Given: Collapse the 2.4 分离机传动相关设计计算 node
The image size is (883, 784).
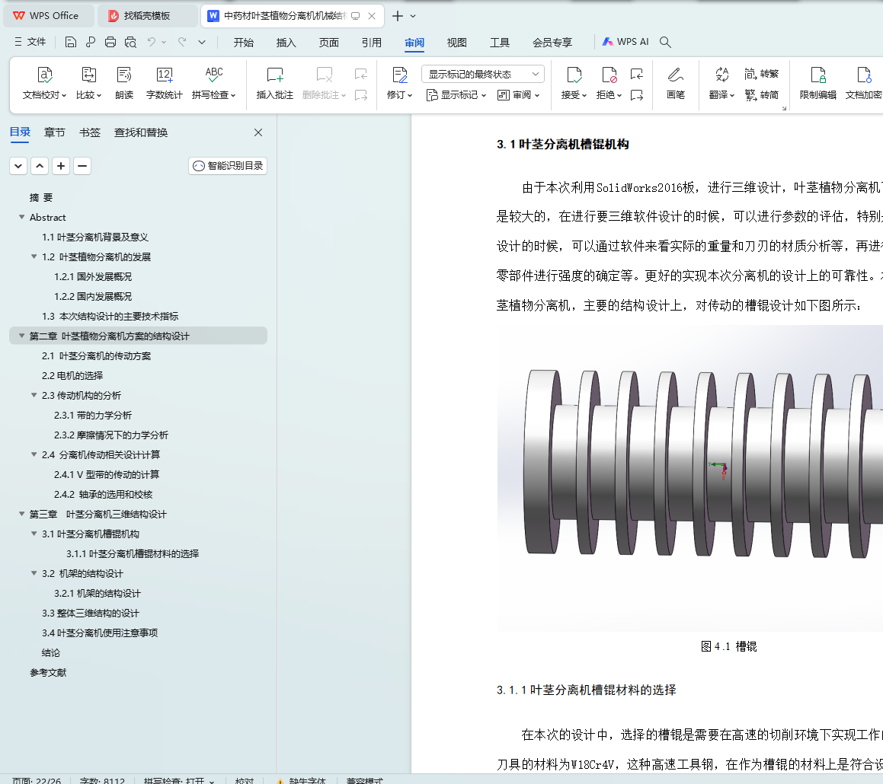Looking at the screenshot, I should [34, 454].
